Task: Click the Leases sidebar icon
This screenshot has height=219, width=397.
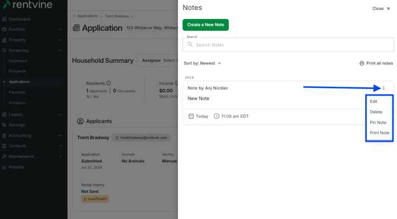Action: (x=4, y=115)
